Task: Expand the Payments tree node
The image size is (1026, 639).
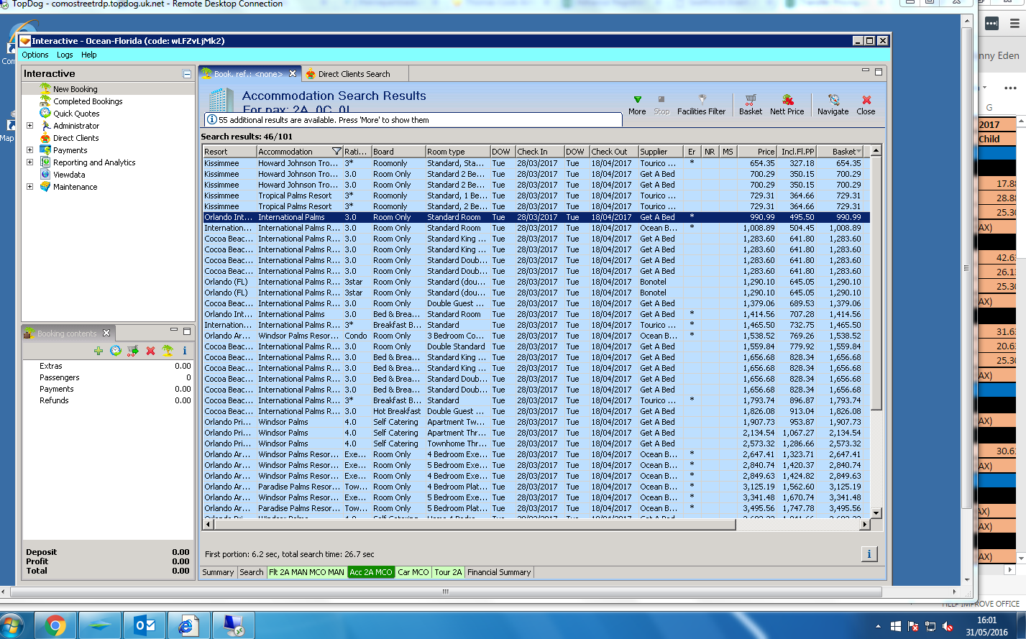Action: pos(29,150)
